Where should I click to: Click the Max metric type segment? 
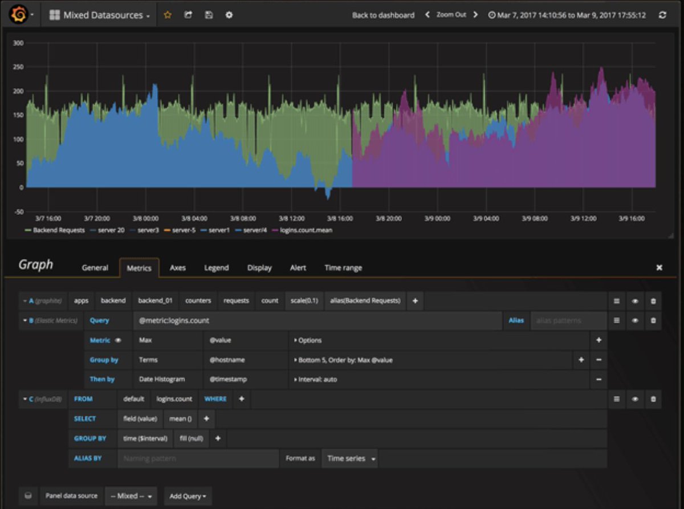(168, 340)
